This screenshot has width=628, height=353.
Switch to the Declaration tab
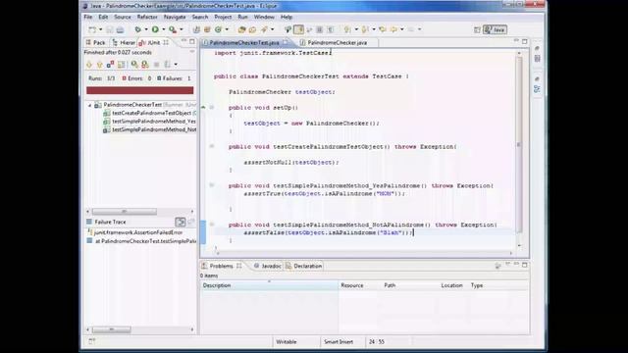click(x=304, y=266)
